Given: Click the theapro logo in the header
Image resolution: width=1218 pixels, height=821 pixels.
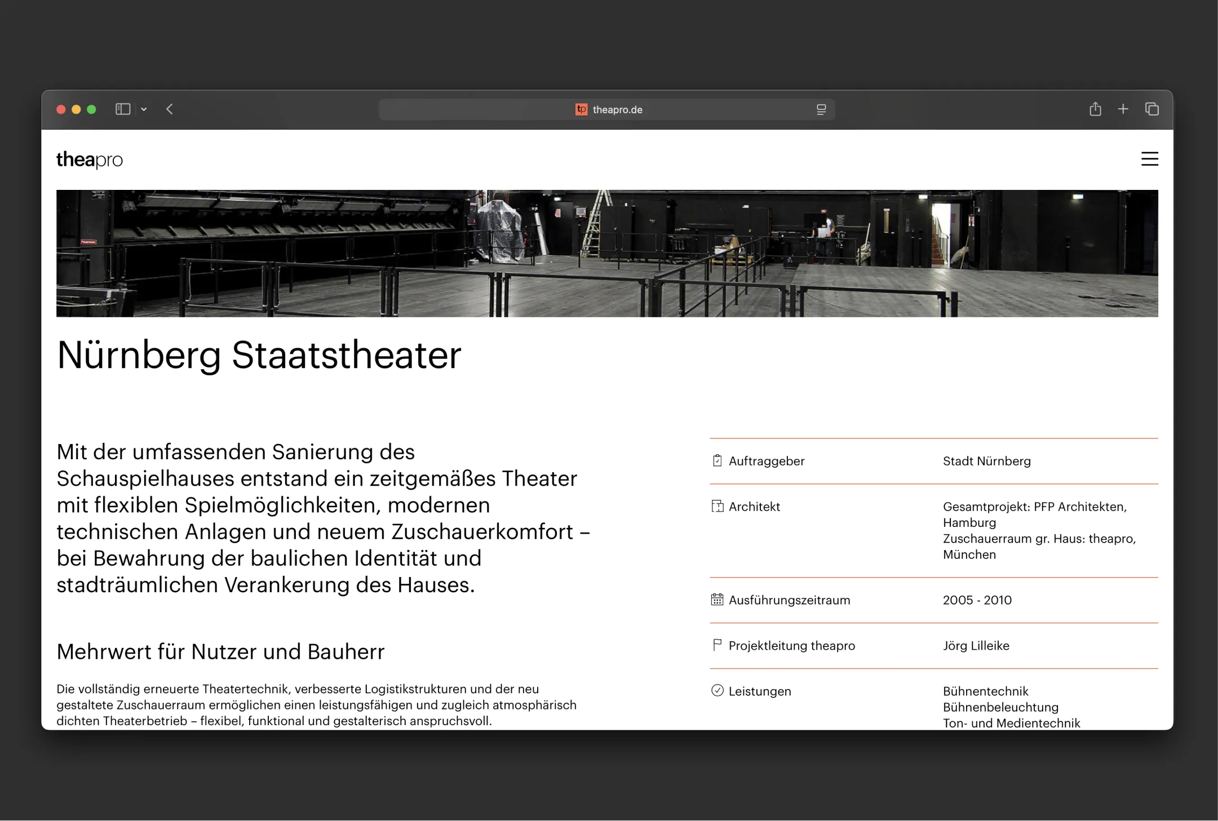Looking at the screenshot, I should 90,159.
